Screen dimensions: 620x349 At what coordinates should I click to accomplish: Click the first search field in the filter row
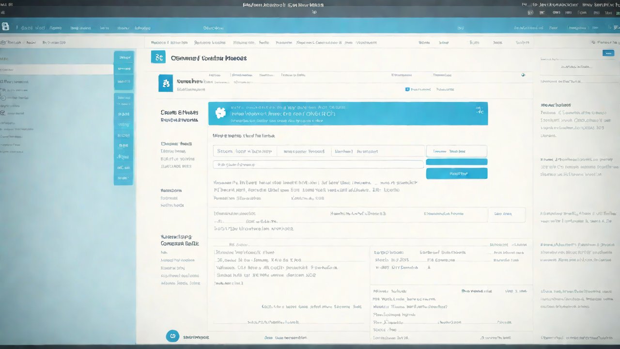click(245, 151)
